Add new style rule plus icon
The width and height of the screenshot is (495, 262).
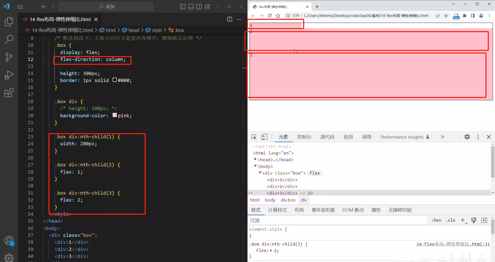[463, 220]
